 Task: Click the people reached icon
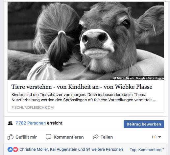10,123
